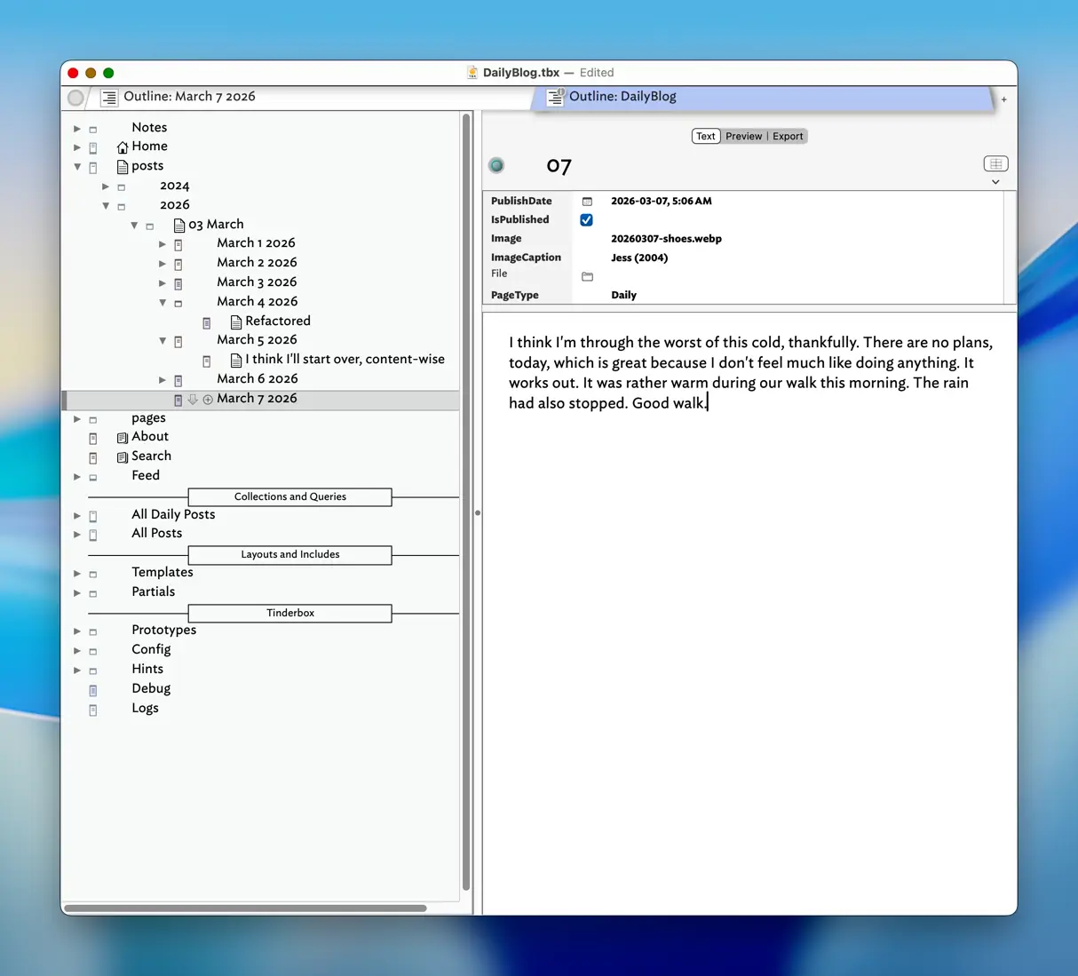Image resolution: width=1078 pixels, height=976 pixels.
Task: Expand the All Daily Posts item
Action: [x=77, y=516]
